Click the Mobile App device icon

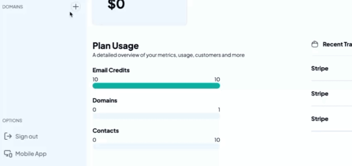pyautogui.click(x=8, y=154)
